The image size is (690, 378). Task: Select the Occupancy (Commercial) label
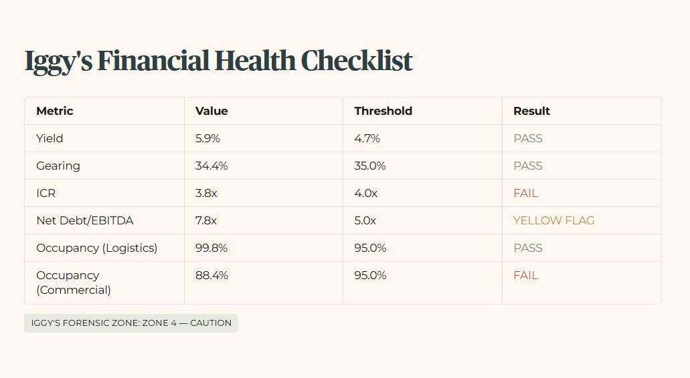[74, 282]
